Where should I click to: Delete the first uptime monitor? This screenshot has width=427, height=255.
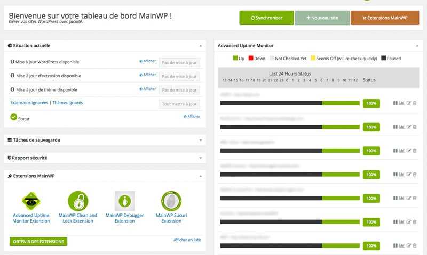click(415, 103)
